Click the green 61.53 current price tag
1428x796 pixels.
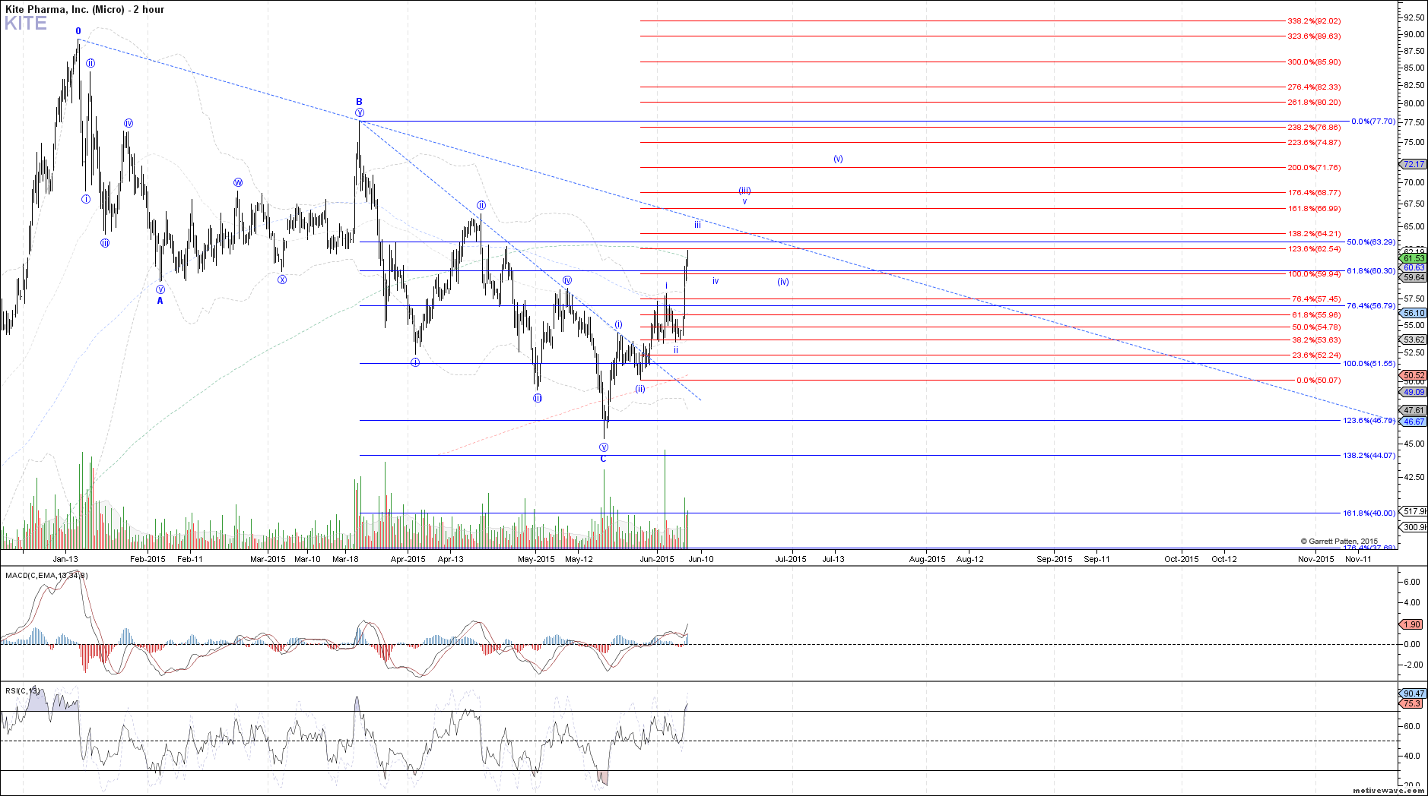pyautogui.click(x=1413, y=259)
